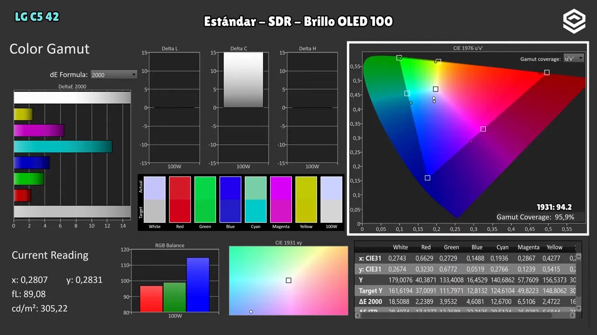Click the 'x: CIE31' row label

click(370, 258)
